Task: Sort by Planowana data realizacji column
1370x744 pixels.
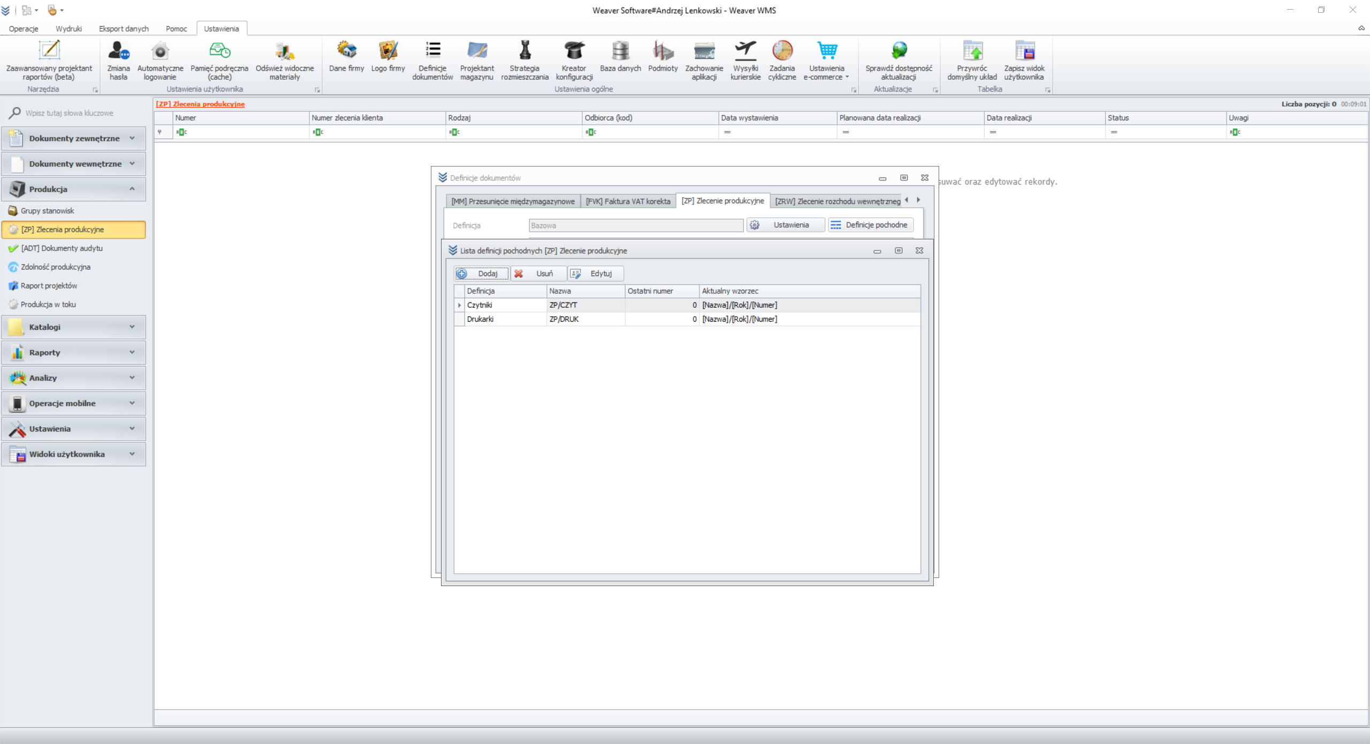Action: click(x=910, y=118)
